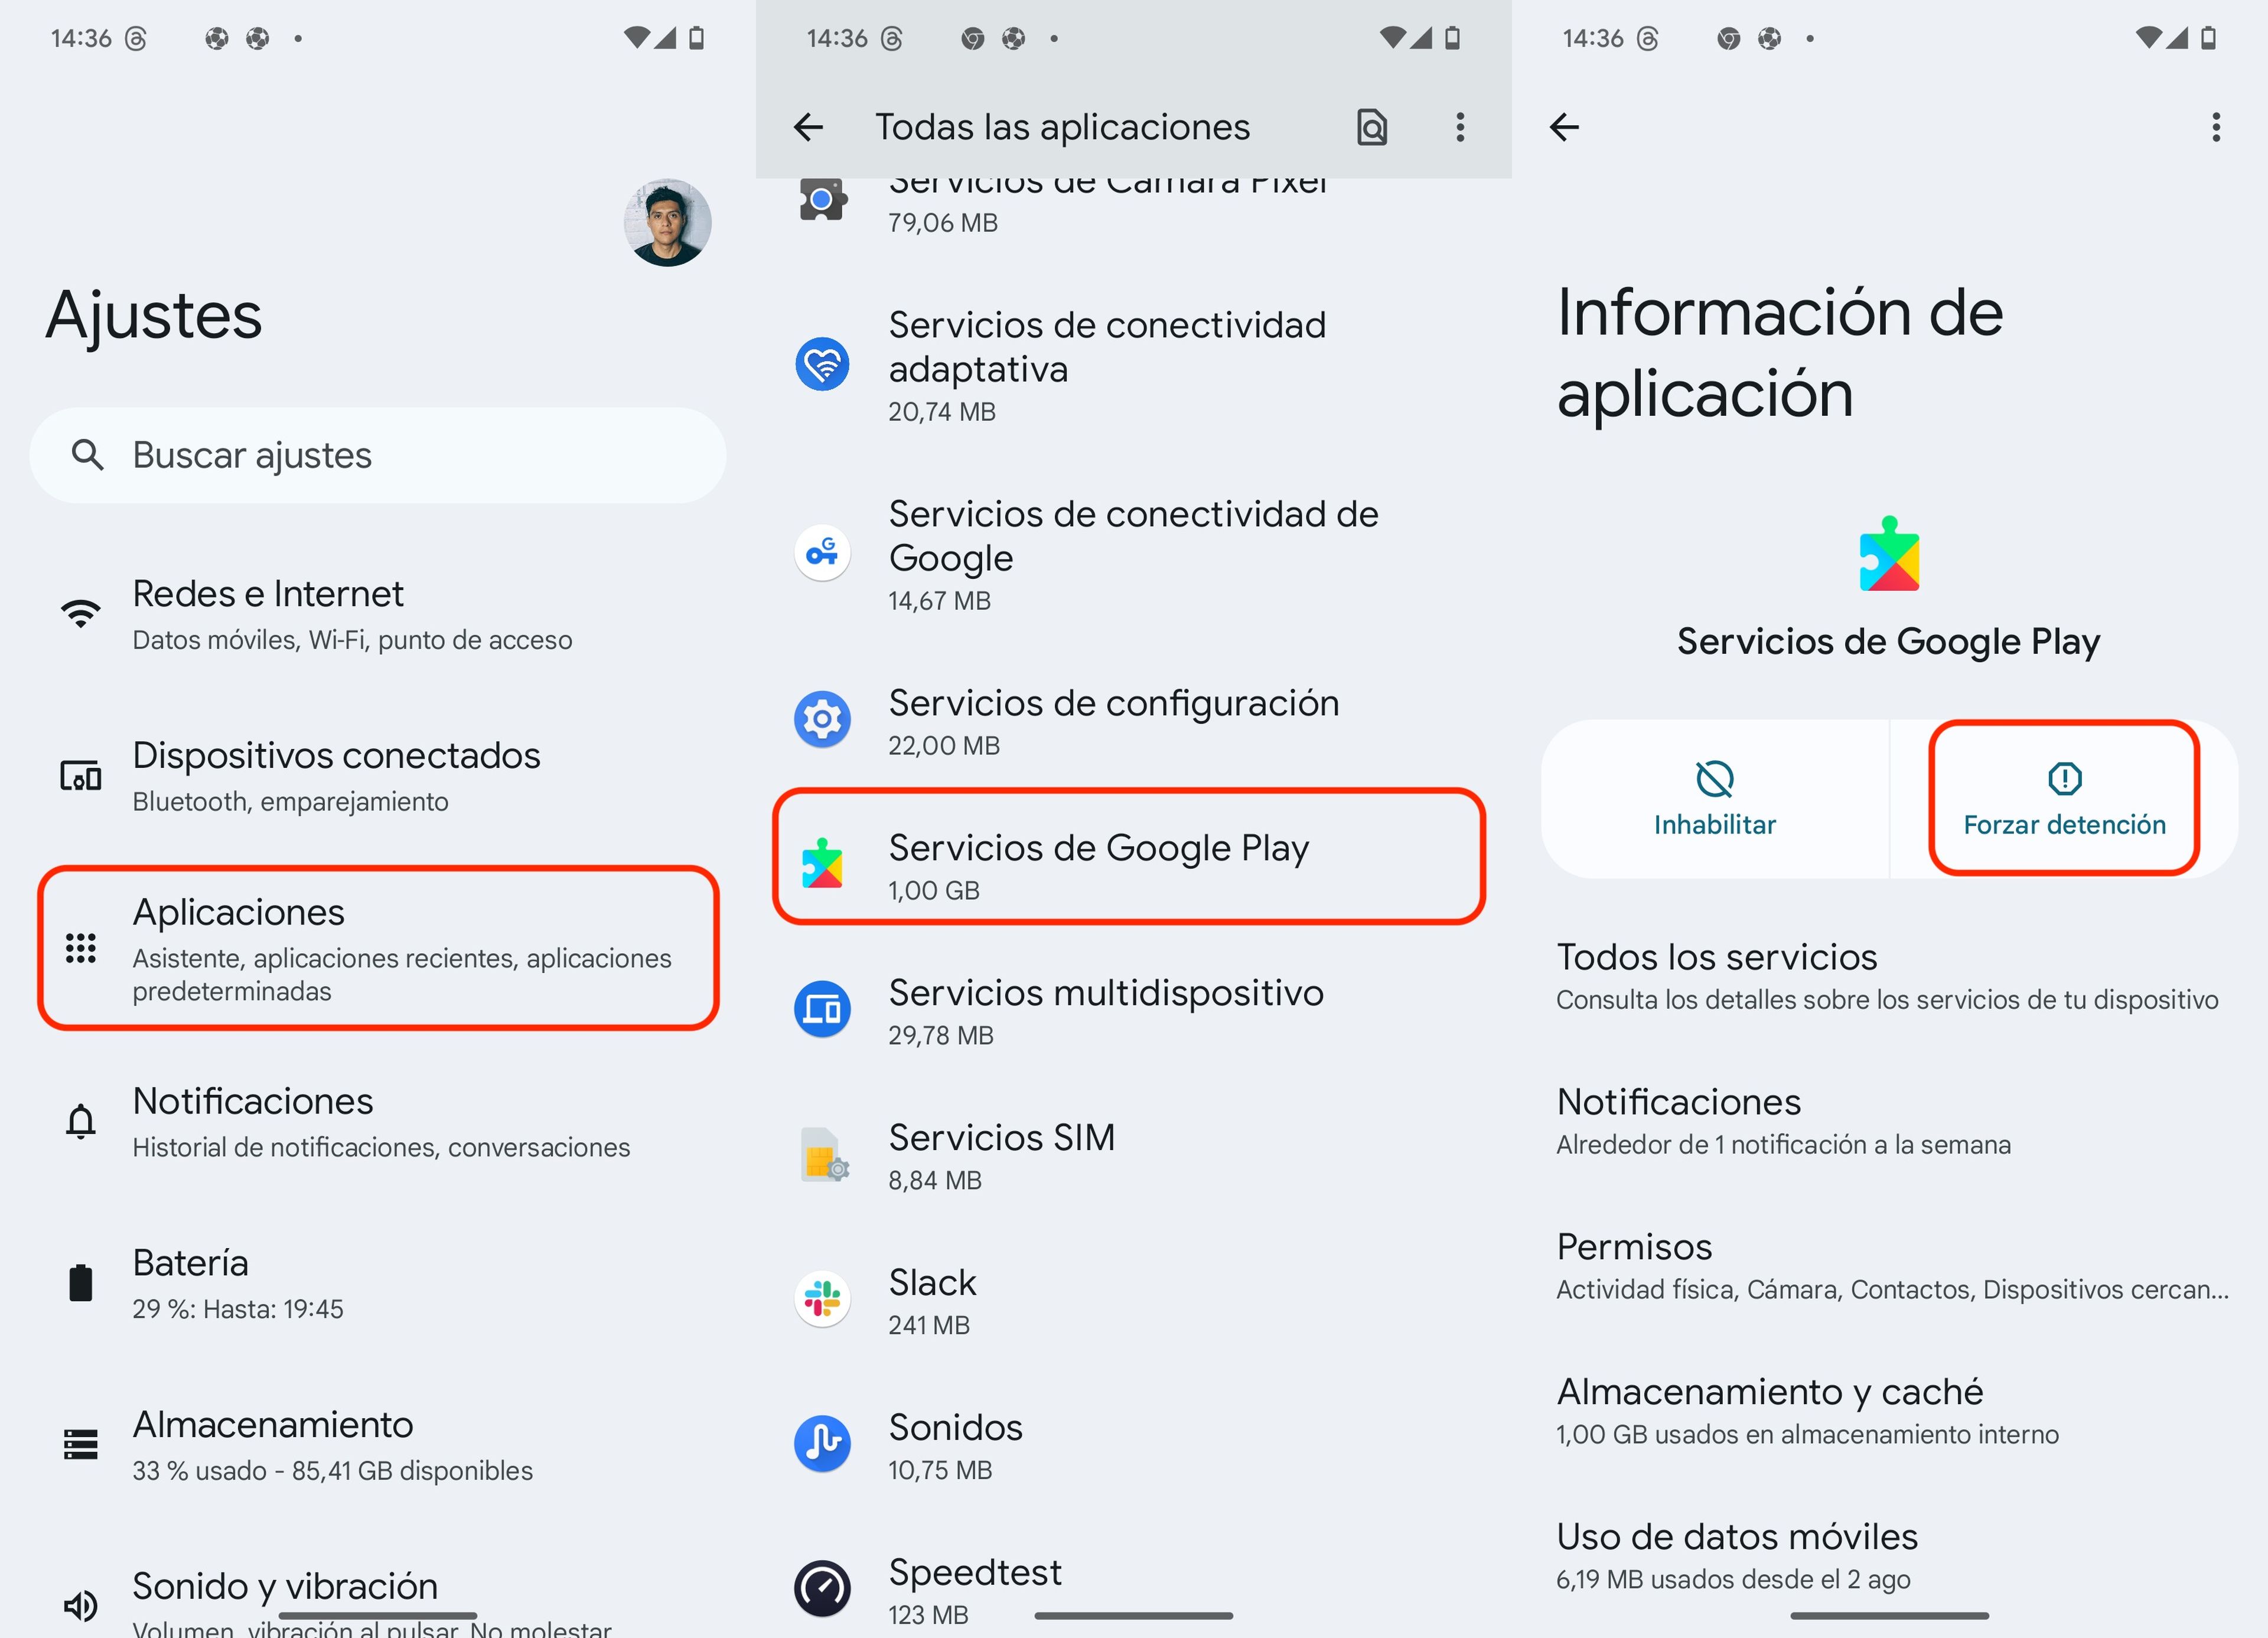This screenshot has width=2268, height=1638.
Task: Tap the gear icon for Servicios de configuración
Action: tap(822, 718)
